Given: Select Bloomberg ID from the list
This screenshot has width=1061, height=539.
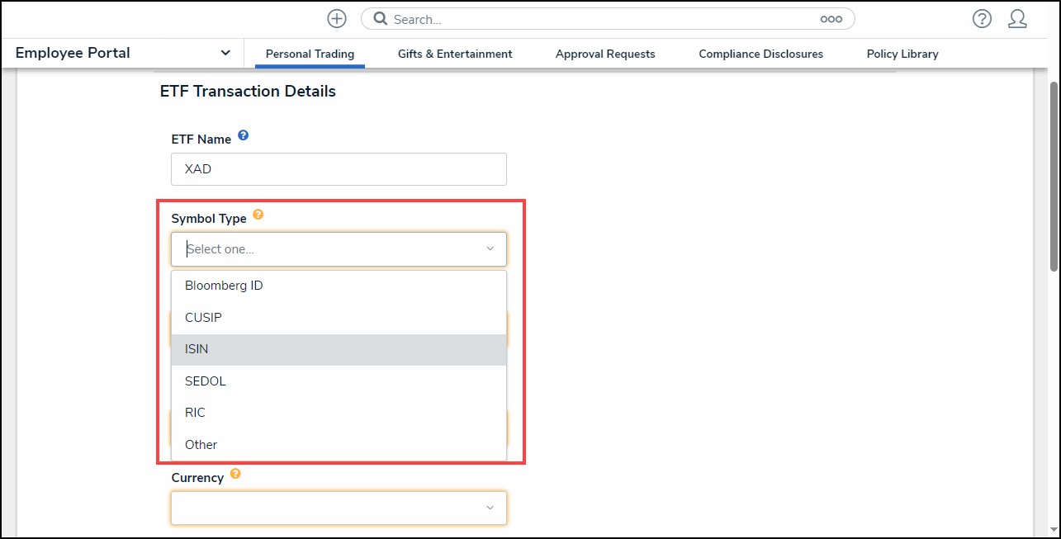Looking at the screenshot, I should point(224,286).
